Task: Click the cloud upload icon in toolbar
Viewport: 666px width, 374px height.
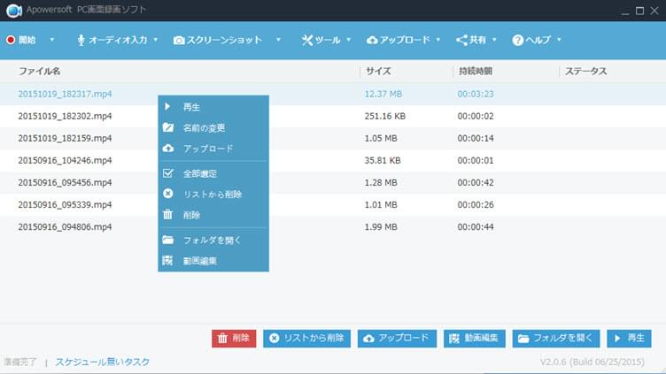Action: pos(372,41)
